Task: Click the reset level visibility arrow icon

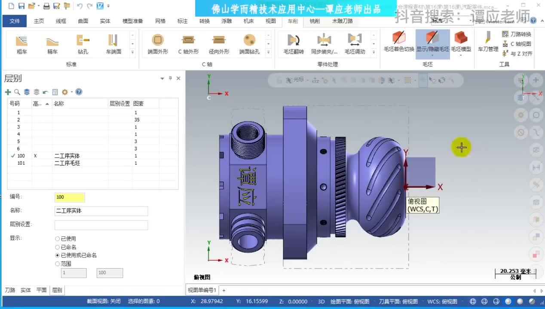Action: (46, 92)
